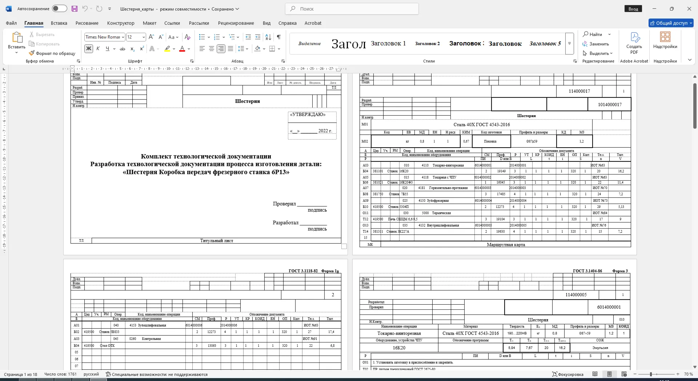Viewport: 698px width, 381px height.
Task: Apply subscript formatting icon
Action: coord(132,49)
